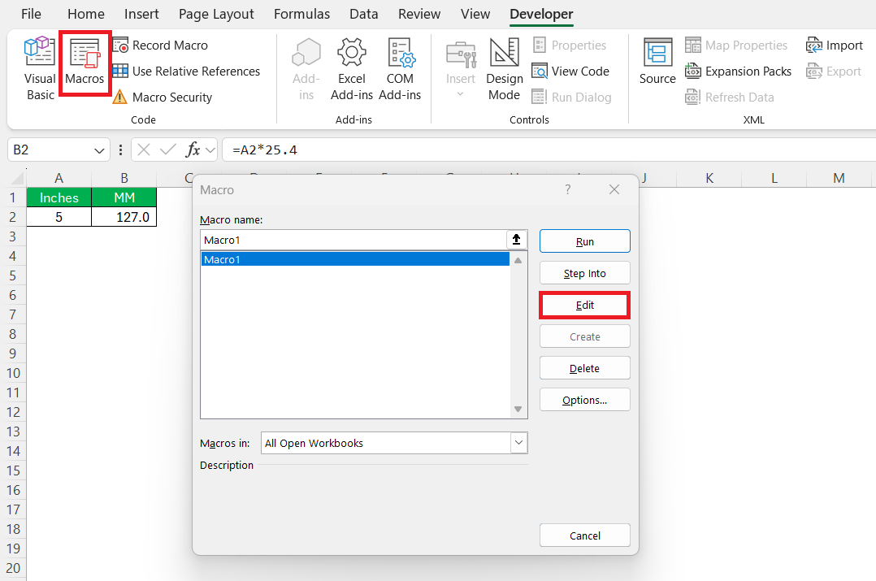Select column A header
The width and height of the screenshot is (876, 581).
pos(59,178)
